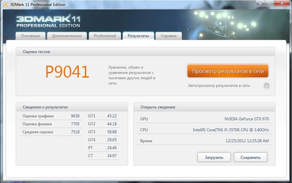292x183 pixels.
Task: Close the 3DMark 11 window
Action: pyautogui.click(x=282, y=3)
